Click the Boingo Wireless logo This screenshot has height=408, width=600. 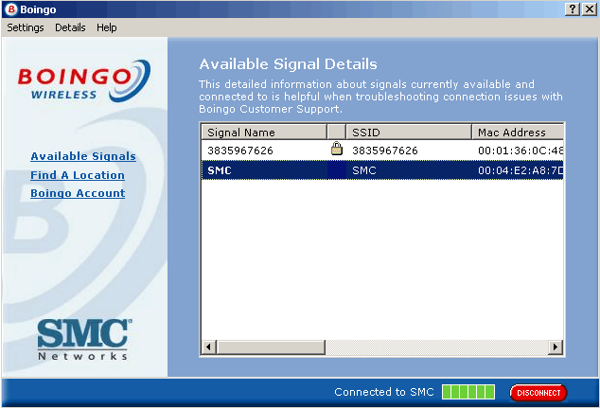pos(84,81)
